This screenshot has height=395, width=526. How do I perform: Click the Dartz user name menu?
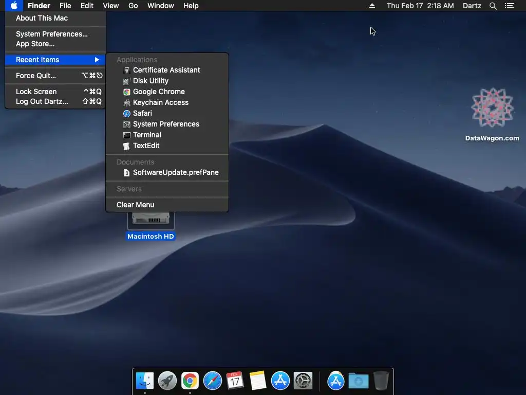[472, 6]
